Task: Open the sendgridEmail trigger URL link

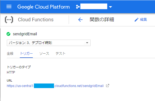Action: click(x=55, y=86)
